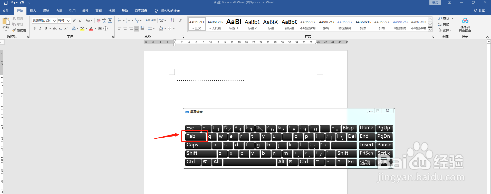This screenshot has width=491, height=194.
Task: Click the ribbon display options icon in title bar
Action: 449,3
